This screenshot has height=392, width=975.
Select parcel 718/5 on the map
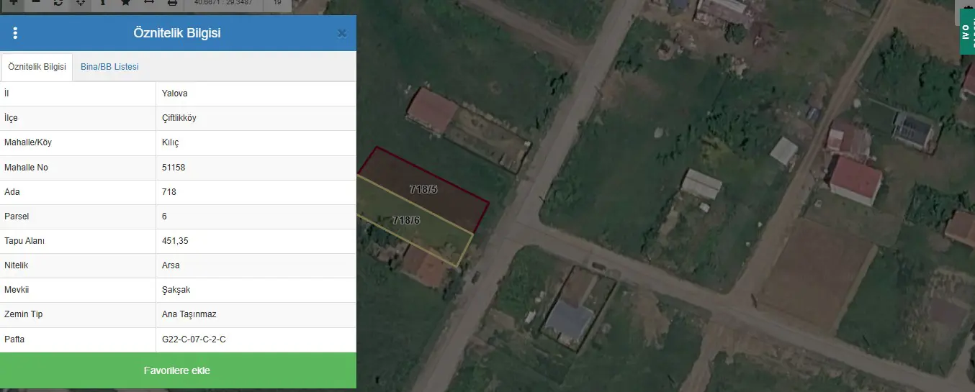(x=423, y=190)
